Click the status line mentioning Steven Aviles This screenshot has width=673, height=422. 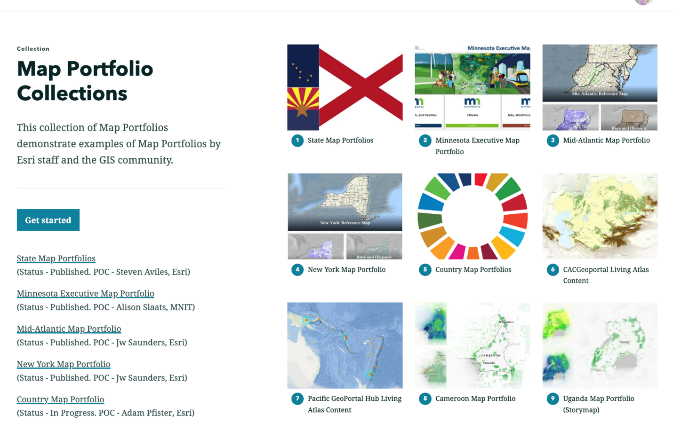point(104,272)
